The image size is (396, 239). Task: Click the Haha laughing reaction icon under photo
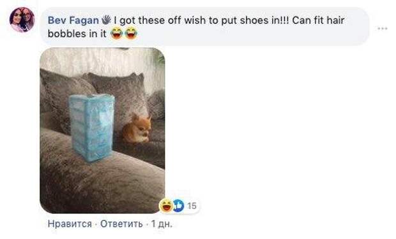167,205
